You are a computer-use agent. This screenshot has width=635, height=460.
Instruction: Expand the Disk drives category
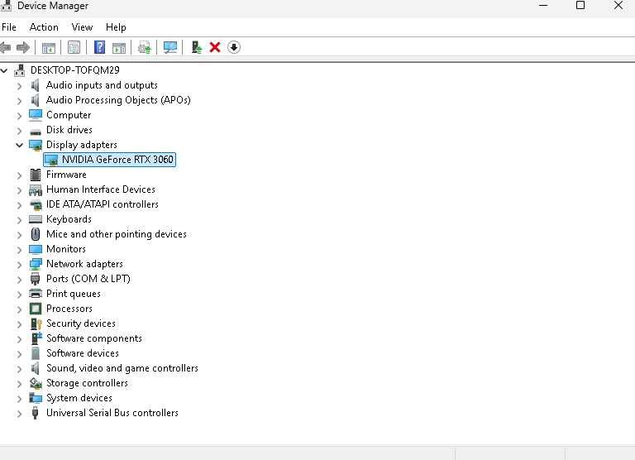tap(19, 130)
